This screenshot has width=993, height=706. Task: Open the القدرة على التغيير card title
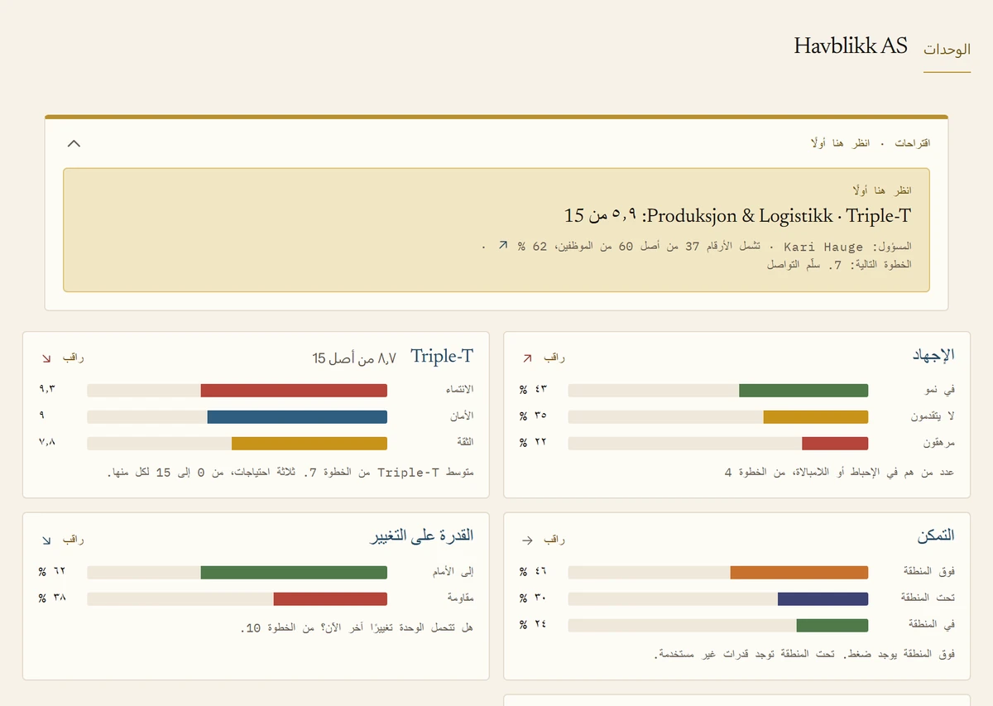click(421, 536)
